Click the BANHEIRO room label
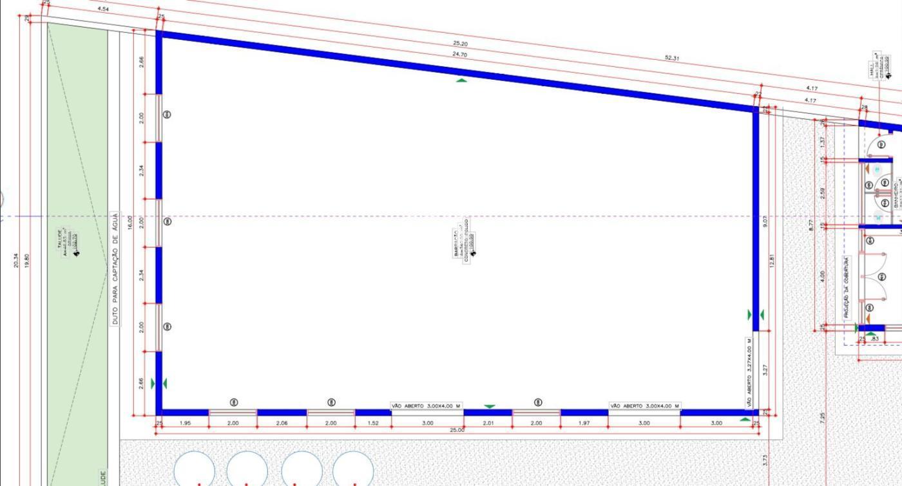This screenshot has height=486, width=902. click(x=896, y=194)
